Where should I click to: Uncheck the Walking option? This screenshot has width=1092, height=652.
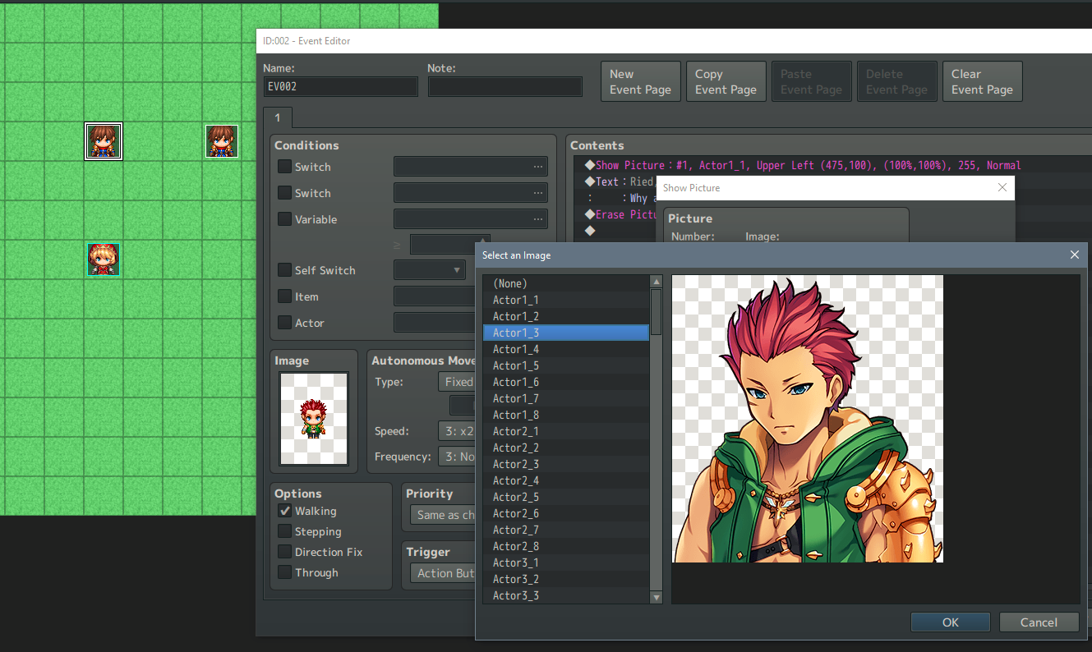click(x=284, y=511)
